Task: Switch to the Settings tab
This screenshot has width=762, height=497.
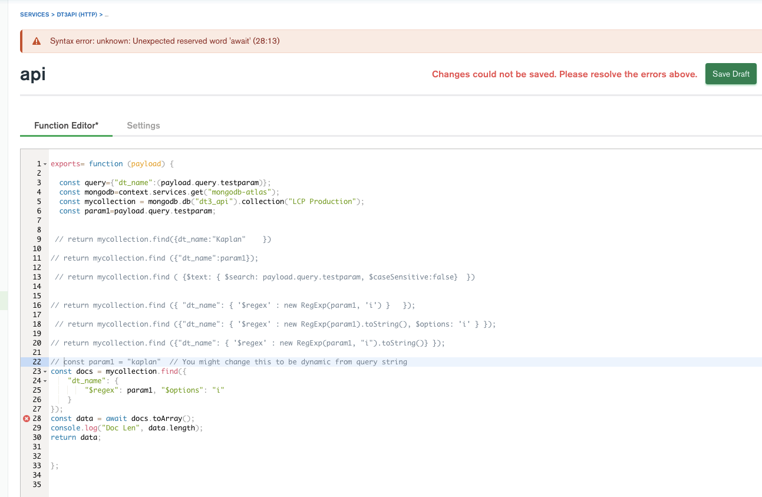Action: 143,126
